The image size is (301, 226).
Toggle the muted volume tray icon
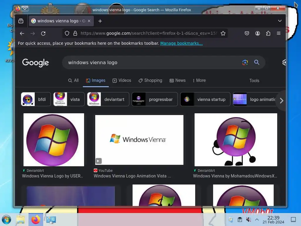[248, 220]
